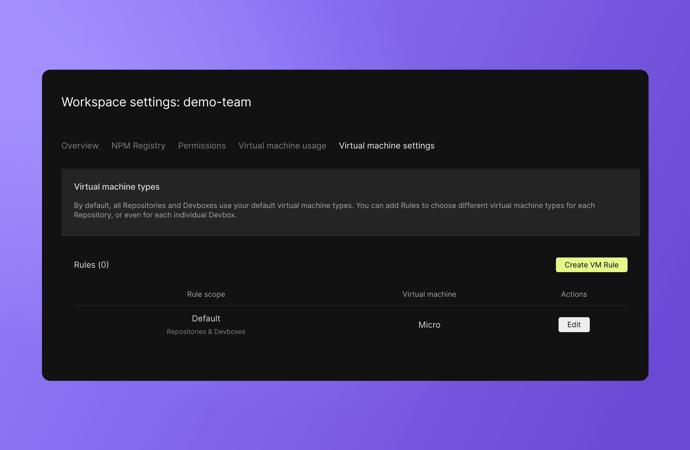Click the Rule scope column header

tap(206, 294)
